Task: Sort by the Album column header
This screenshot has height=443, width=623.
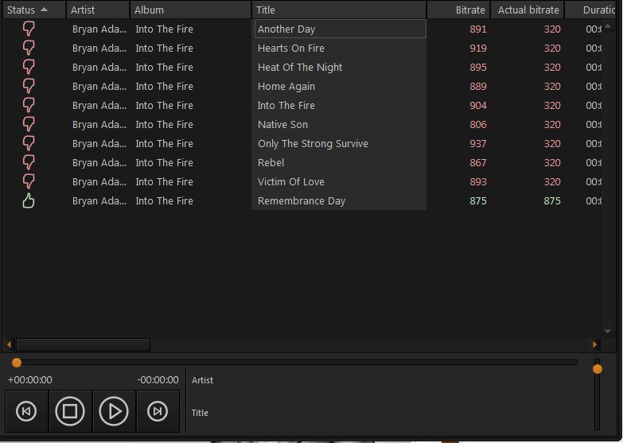Action: click(x=191, y=10)
